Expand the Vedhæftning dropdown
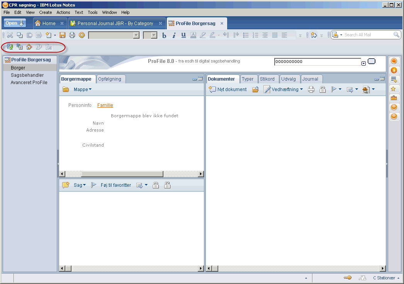This screenshot has height=284, width=404. click(x=287, y=90)
